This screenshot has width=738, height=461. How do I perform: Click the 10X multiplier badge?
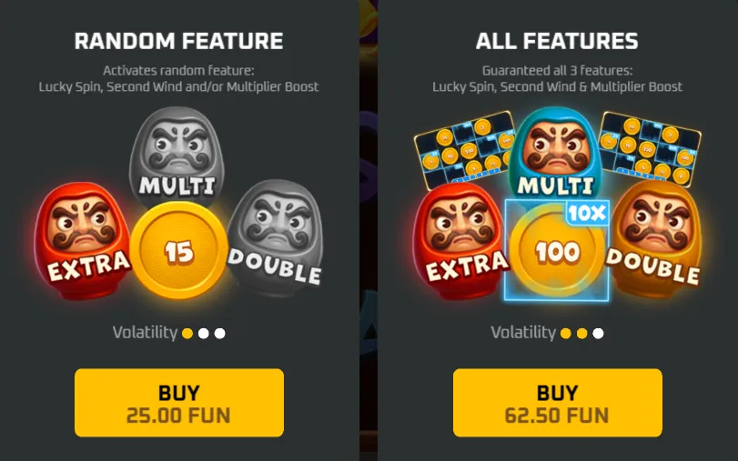587,214
